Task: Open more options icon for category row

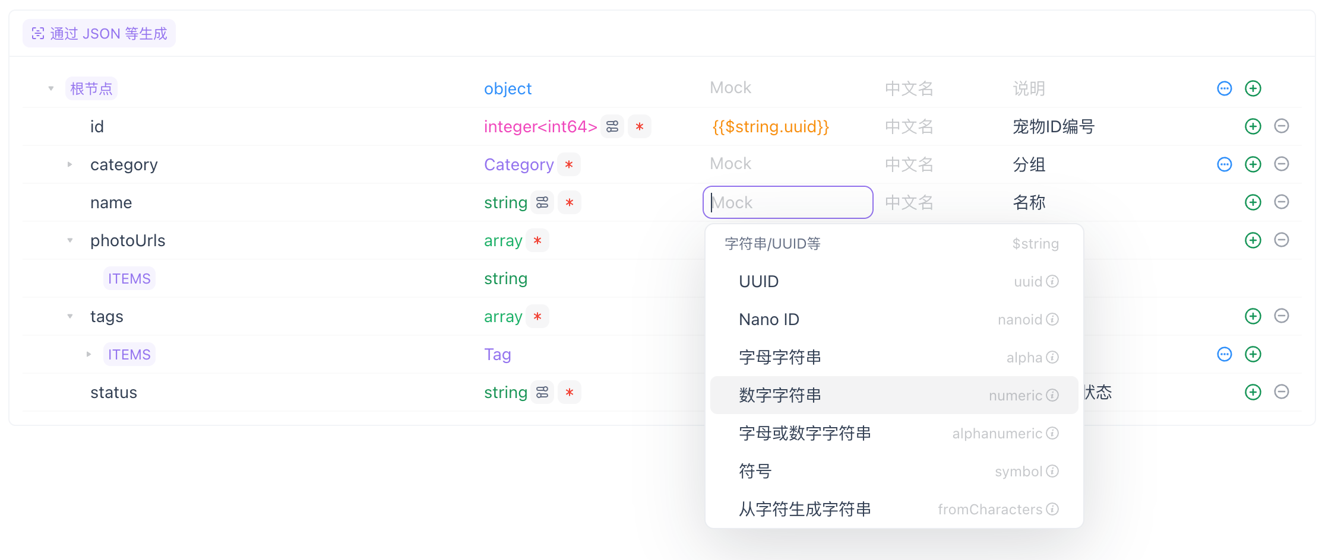Action: point(1224,164)
